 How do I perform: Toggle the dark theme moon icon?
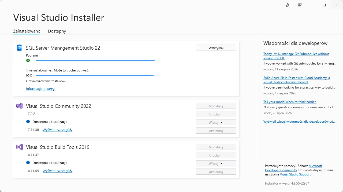(x=287, y=5)
